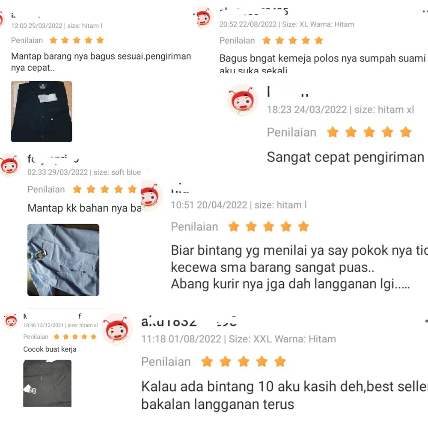The image size is (428, 428).
Task: Open the dark grey shirt photo under 'Cocok buat kerja'
Action: click(47, 383)
